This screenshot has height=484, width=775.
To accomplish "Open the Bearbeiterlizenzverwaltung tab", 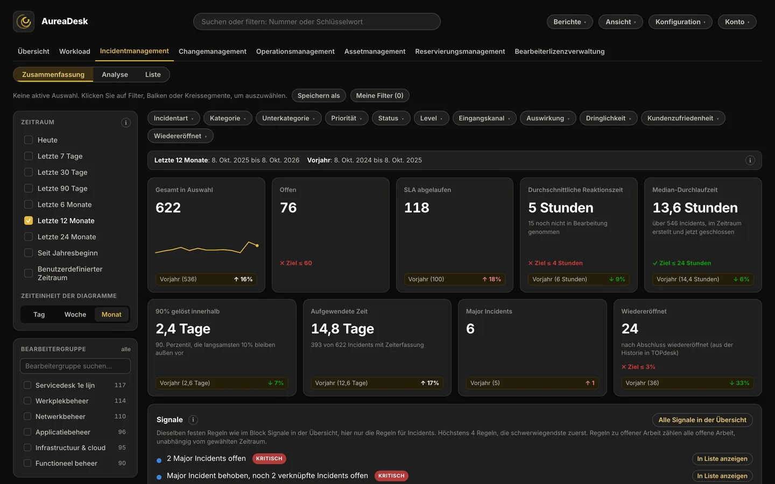I will pos(560,52).
